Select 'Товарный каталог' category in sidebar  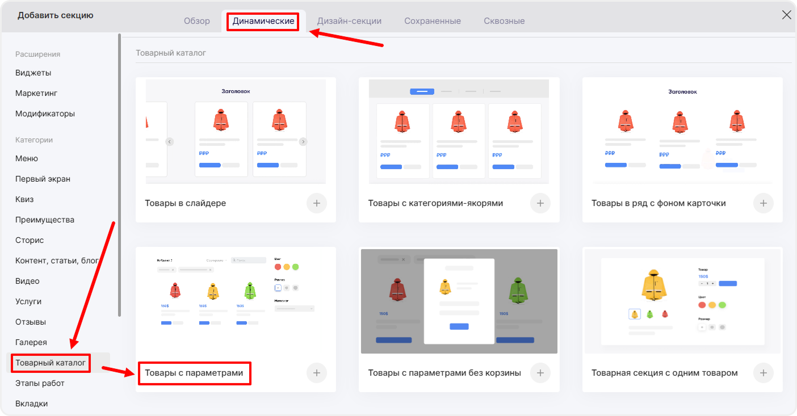point(51,363)
